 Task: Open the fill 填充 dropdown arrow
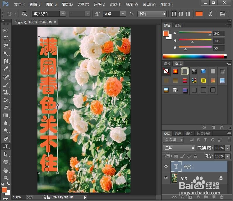pos(228,156)
